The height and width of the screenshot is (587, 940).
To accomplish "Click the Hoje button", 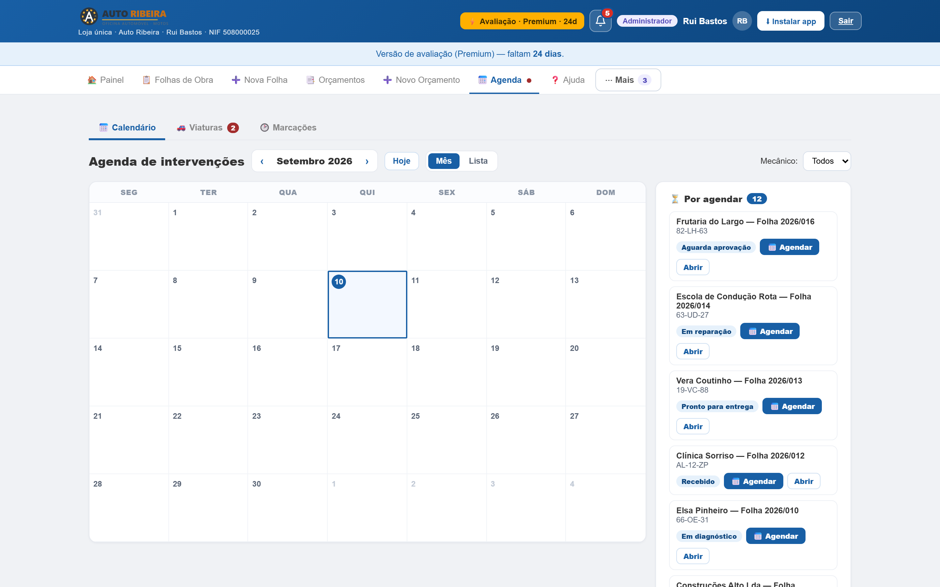I will [401, 161].
